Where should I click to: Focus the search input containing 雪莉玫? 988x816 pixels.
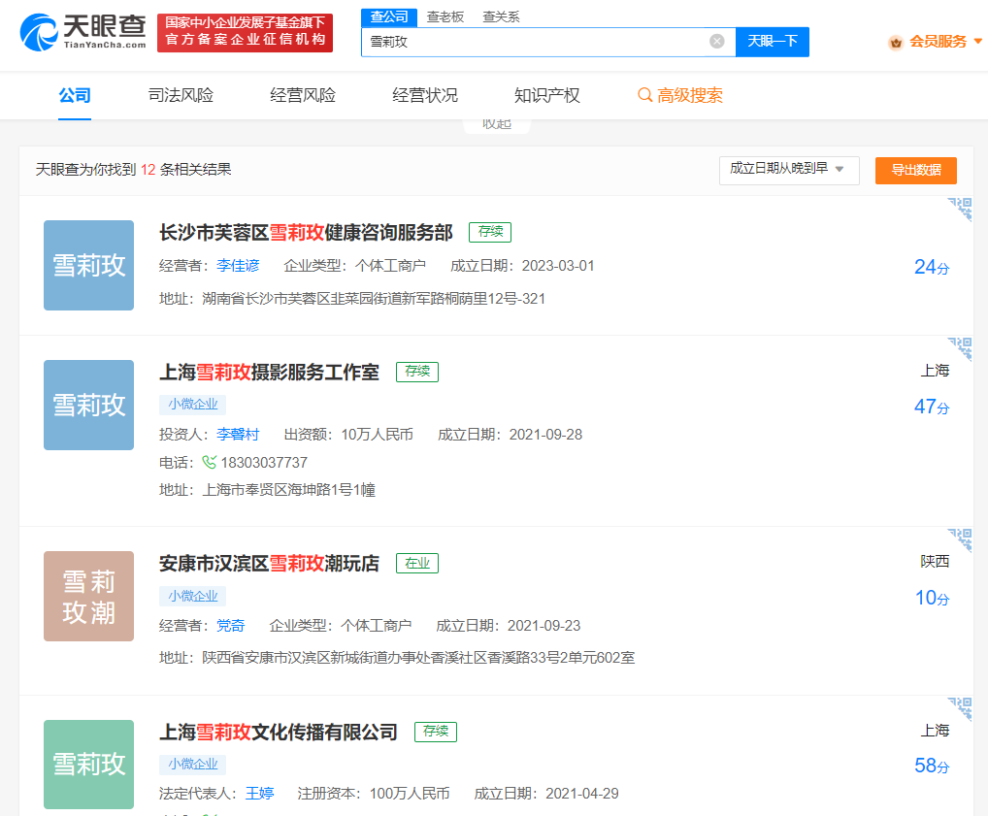tap(534, 42)
